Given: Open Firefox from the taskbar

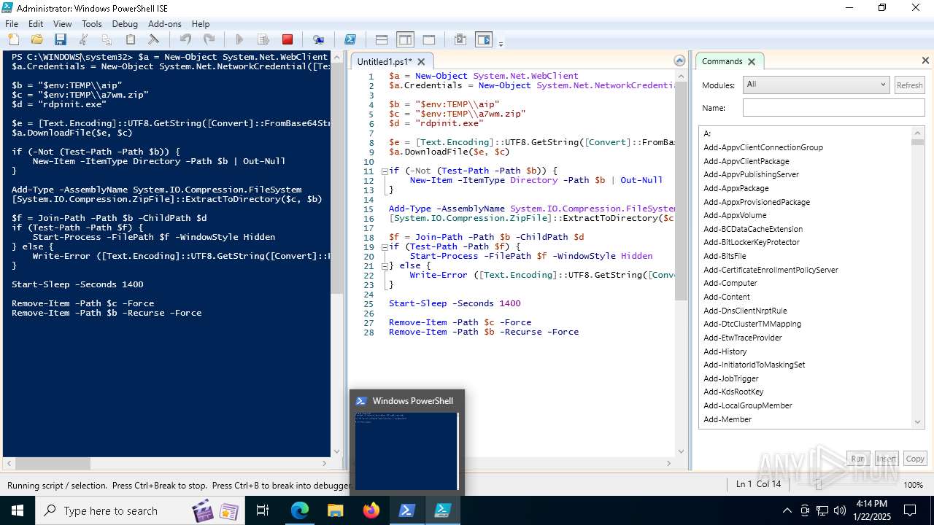Looking at the screenshot, I should tap(371, 510).
